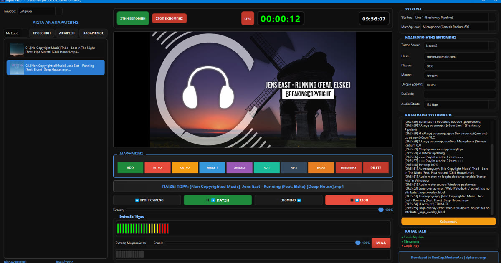The image size is (501, 263).
Task: Toggle the microphone Enable option
Action: point(158,243)
